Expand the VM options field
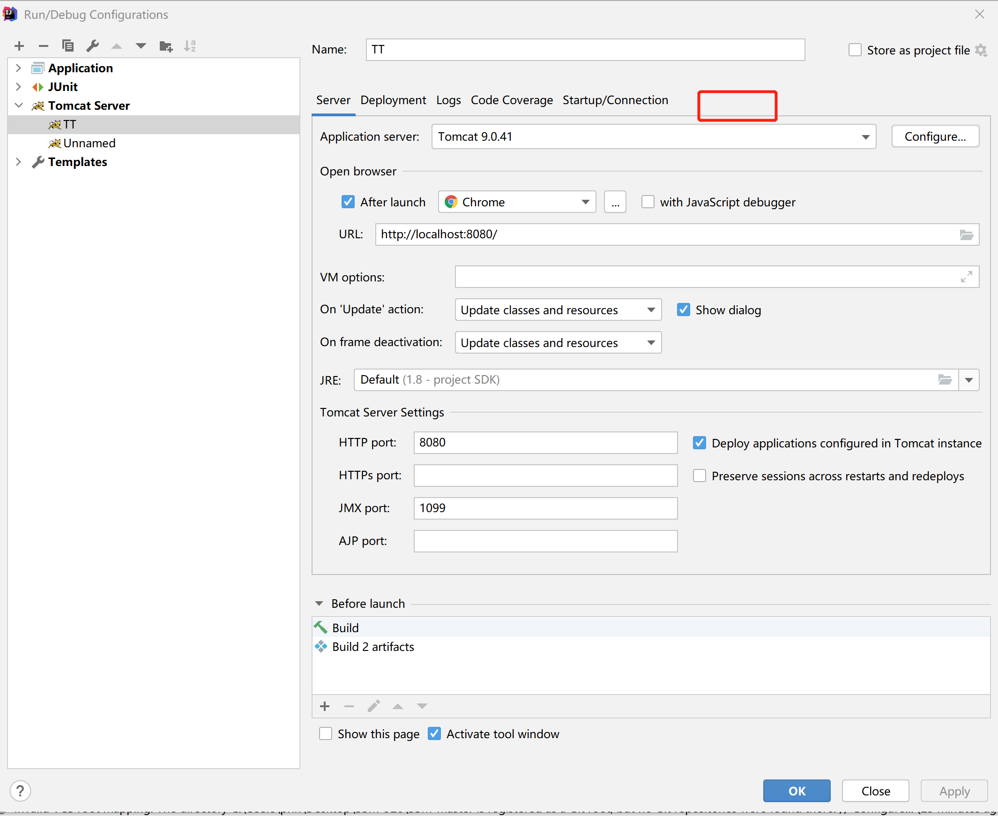Viewport: 998px width, 816px height. [x=966, y=277]
